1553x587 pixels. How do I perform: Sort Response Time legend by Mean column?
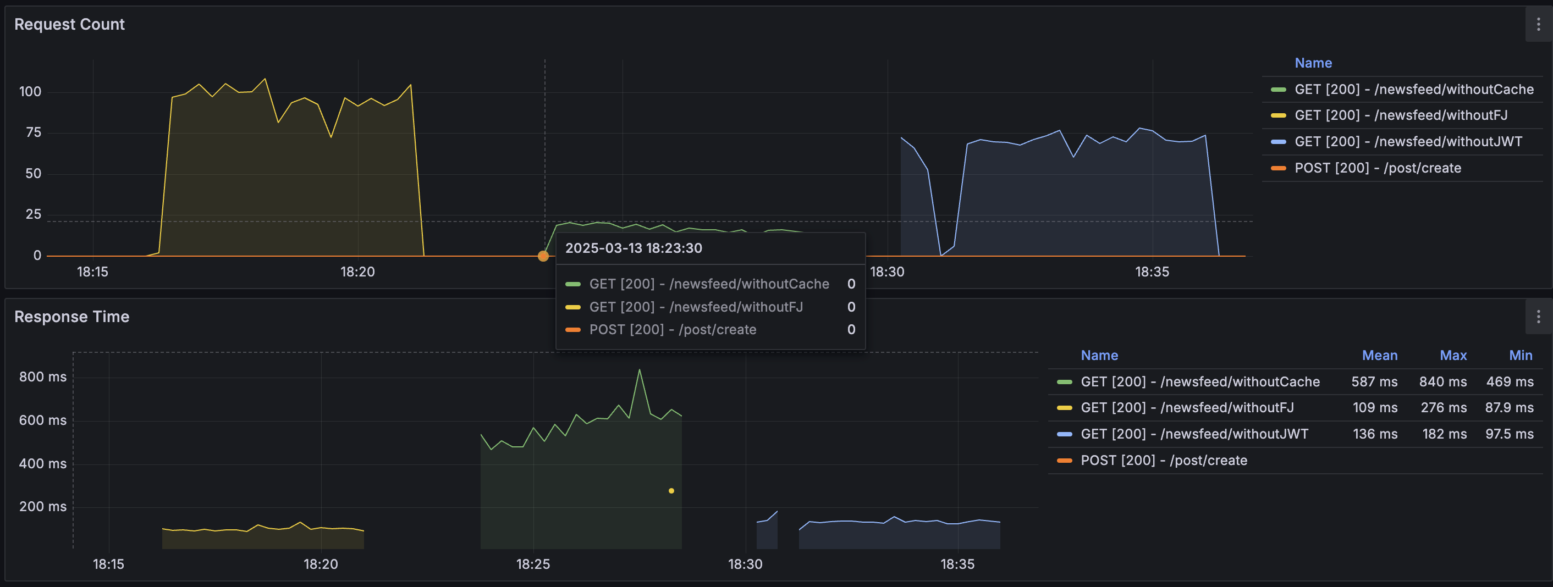click(1379, 356)
